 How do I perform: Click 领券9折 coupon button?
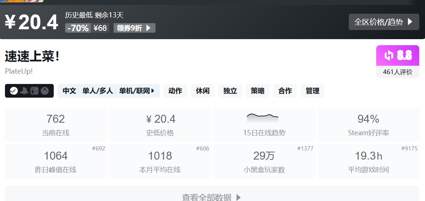135,28
